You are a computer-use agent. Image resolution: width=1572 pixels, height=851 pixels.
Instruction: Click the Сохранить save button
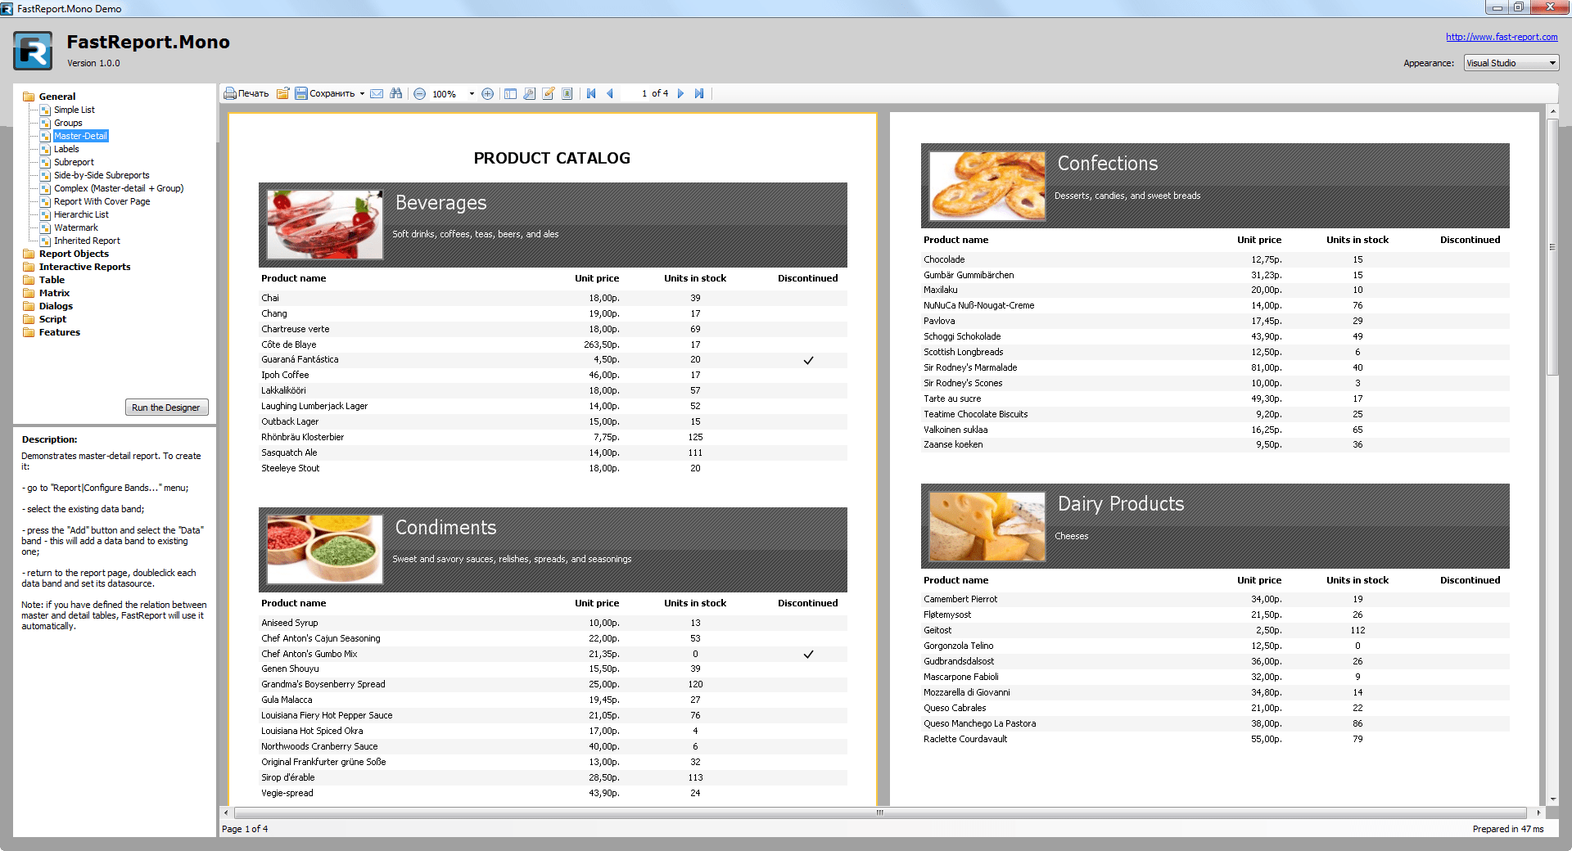point(325,93)
